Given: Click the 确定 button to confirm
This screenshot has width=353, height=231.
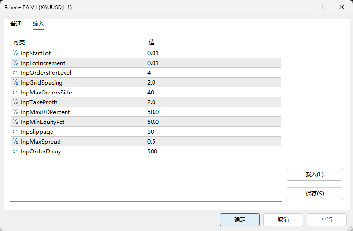Looking at the screenshot, I should pos(240,220).
